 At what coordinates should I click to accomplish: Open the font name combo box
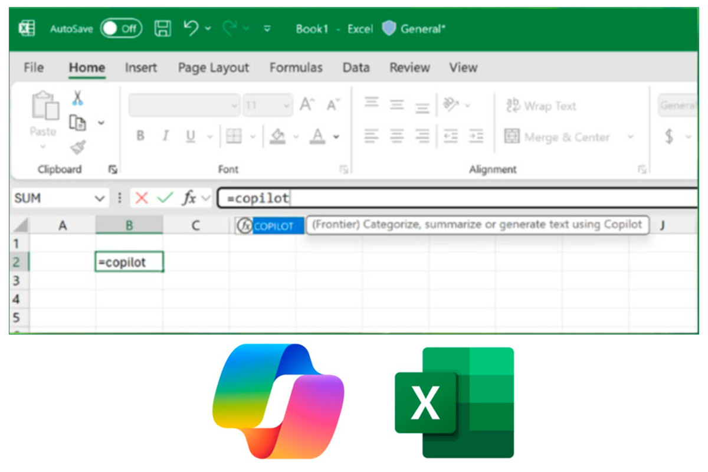pos(184,106)
